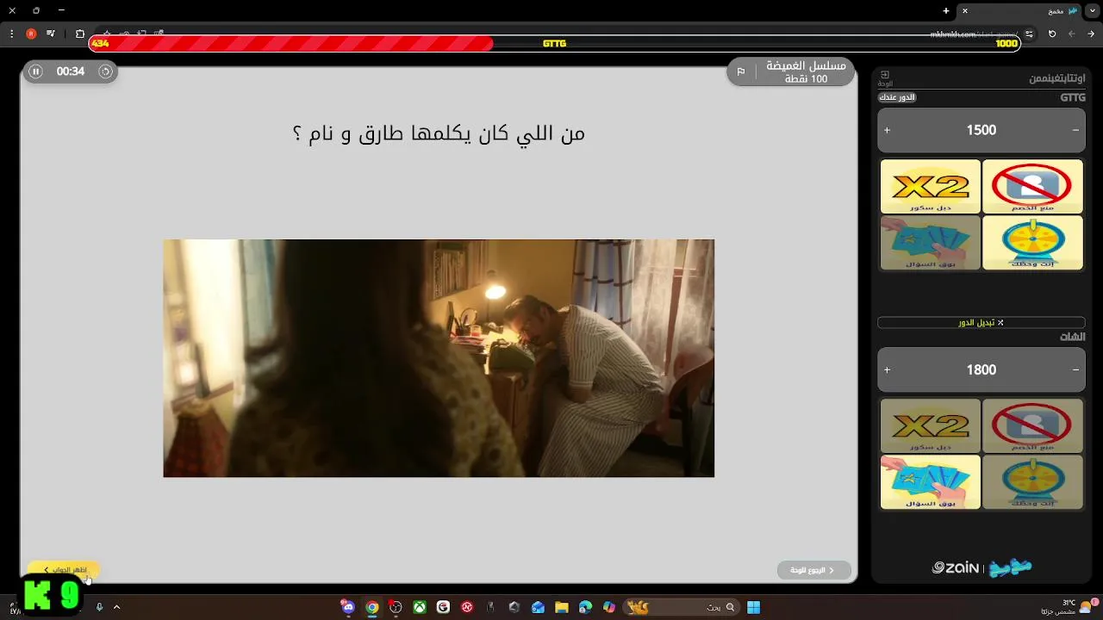This screenshot has height=620, width=1103.
Task: Click the microphone icon in the system tray
Action: [99, 607]
